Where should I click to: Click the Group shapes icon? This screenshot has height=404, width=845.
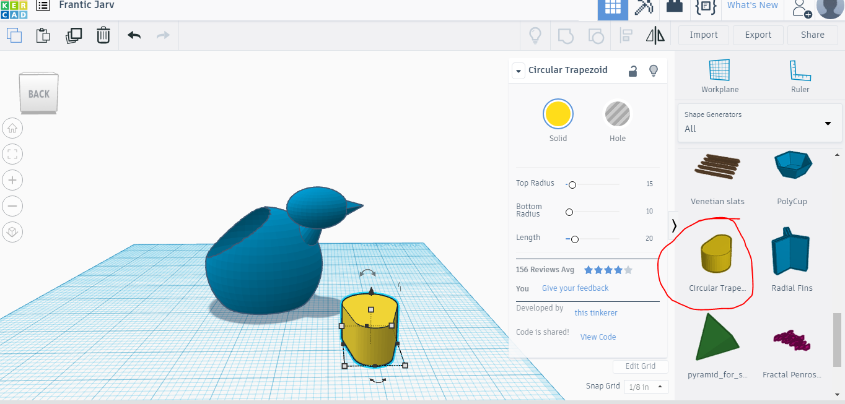tap(566, 35)
